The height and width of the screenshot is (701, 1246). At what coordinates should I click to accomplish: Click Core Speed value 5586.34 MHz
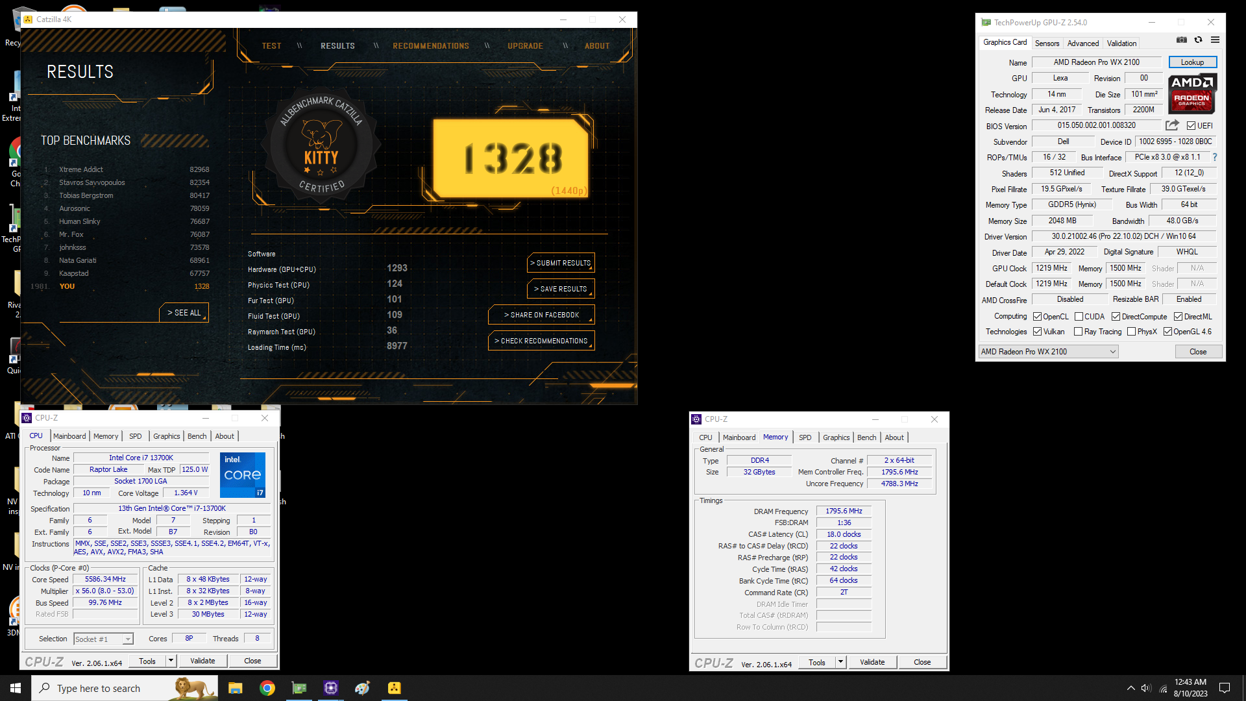[x=105, y=579]
